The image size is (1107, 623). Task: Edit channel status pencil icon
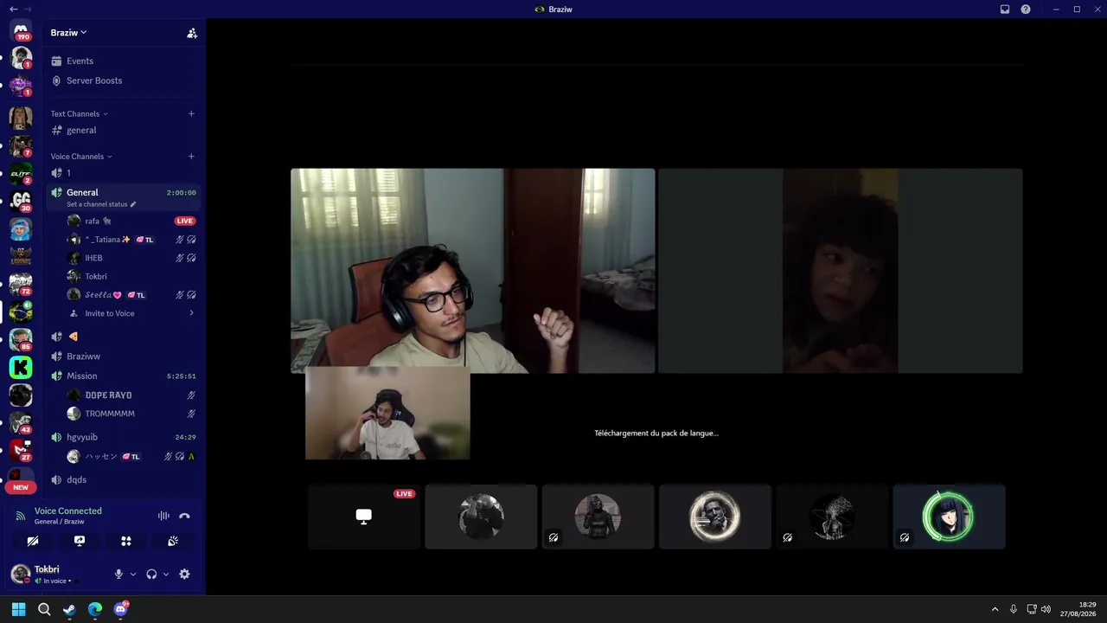coord(133,204)
